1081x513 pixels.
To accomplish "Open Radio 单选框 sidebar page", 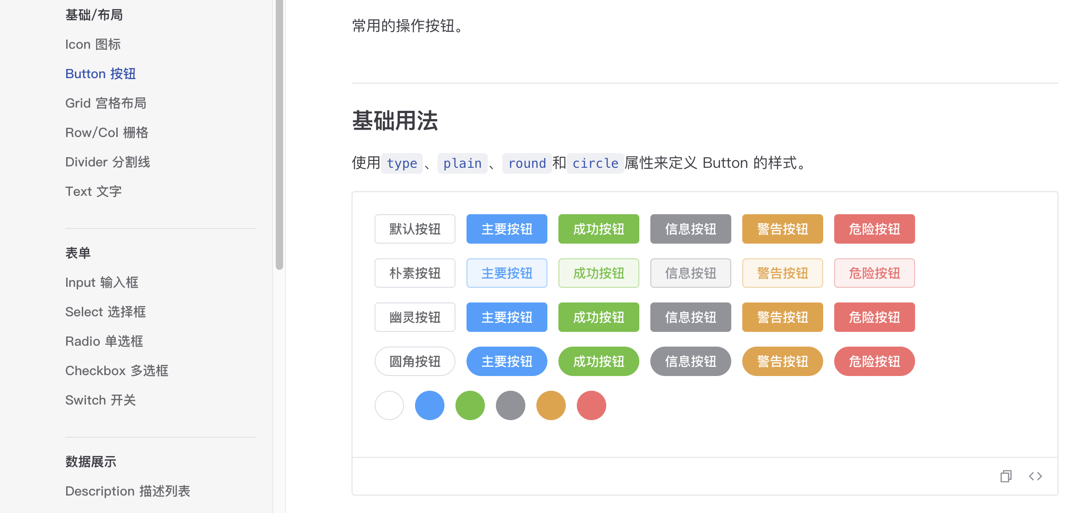I will [104, 341].
